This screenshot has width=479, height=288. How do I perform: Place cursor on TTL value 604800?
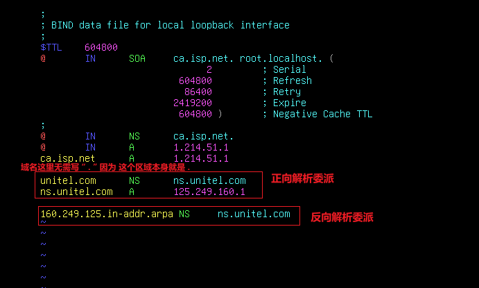tap(101, 47)
